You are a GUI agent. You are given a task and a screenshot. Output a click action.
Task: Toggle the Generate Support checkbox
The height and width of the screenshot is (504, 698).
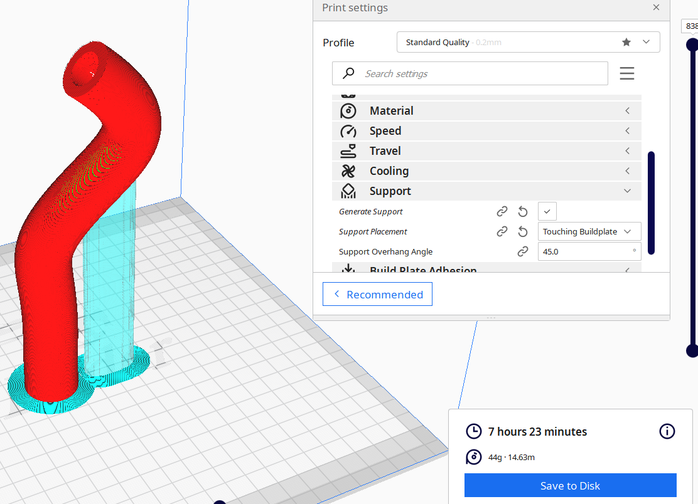coord(547,211)
